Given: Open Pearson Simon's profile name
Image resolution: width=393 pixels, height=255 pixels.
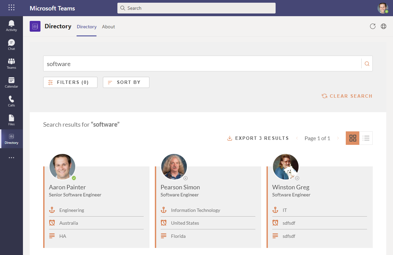Looking at the screenshot, I should 180,187.
